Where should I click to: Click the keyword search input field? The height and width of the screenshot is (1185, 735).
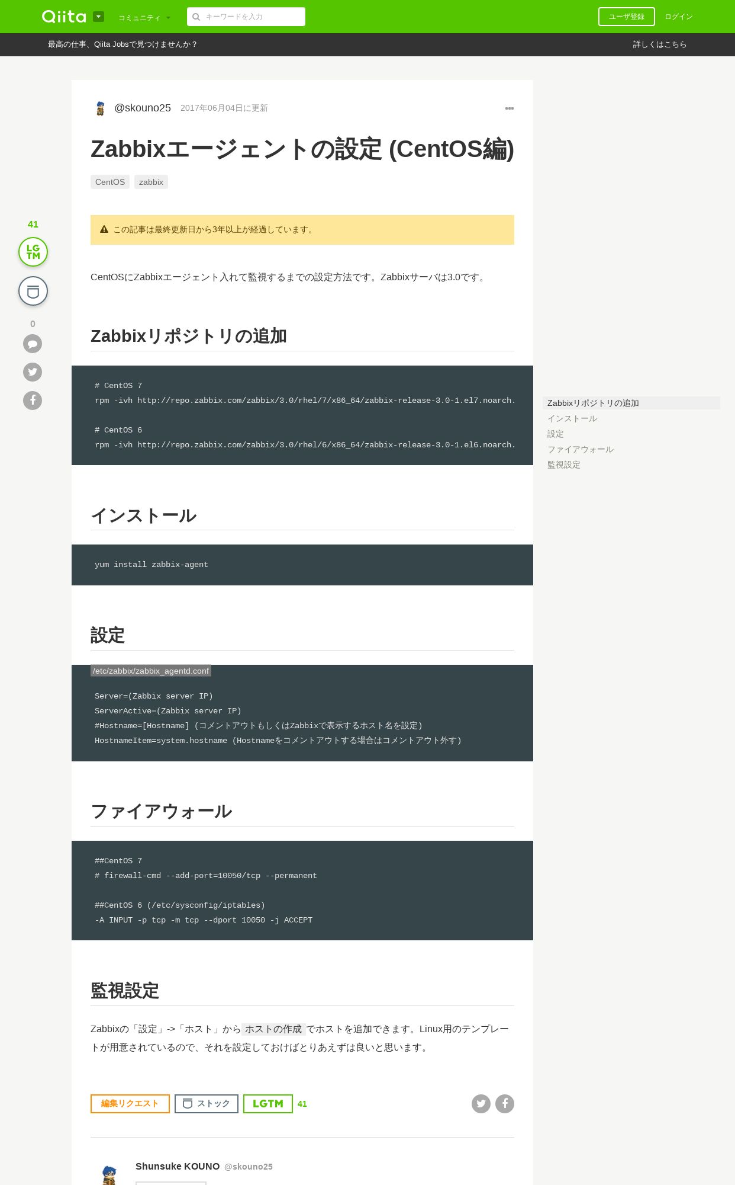[246, 17]
